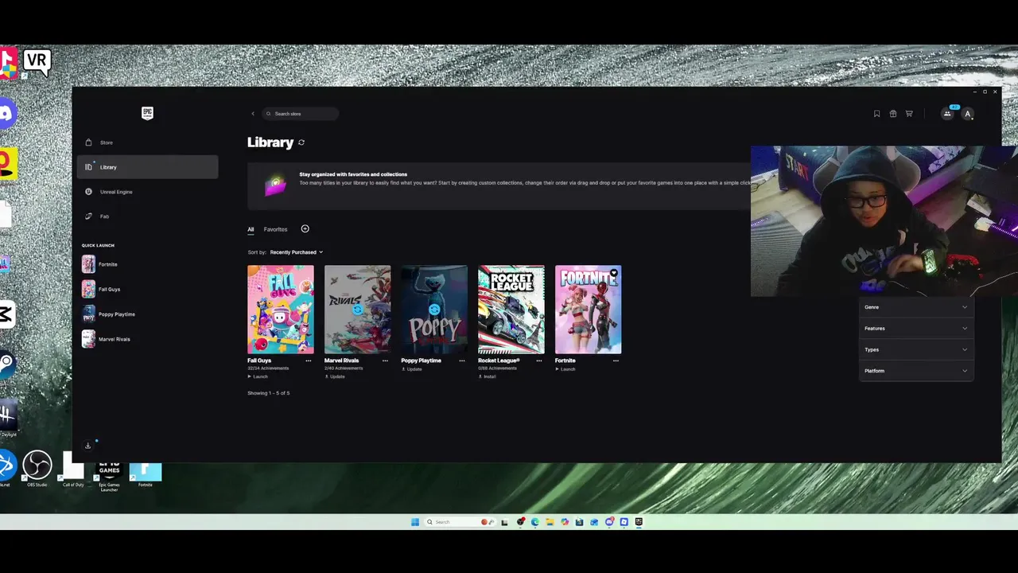Image resolution: width=1018 pixels, height=573 pixels.
Task: Expand the Genre filter
Action: 916,307
